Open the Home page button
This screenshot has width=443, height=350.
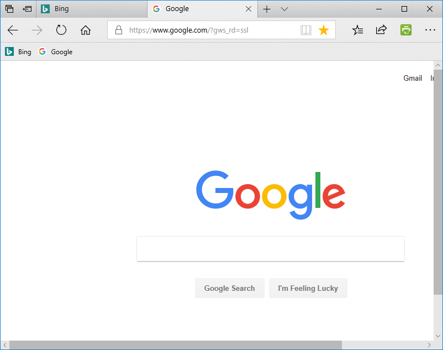(86, 30)
